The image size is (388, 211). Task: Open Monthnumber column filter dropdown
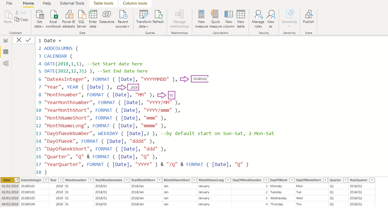click(91, 180)
